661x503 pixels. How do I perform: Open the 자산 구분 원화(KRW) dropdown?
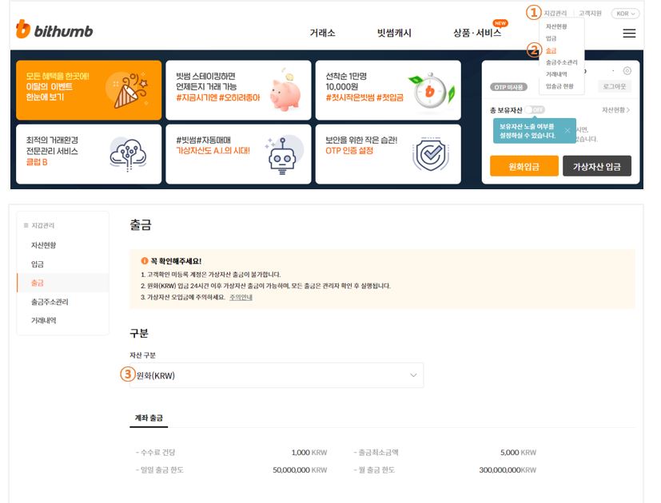277,375
